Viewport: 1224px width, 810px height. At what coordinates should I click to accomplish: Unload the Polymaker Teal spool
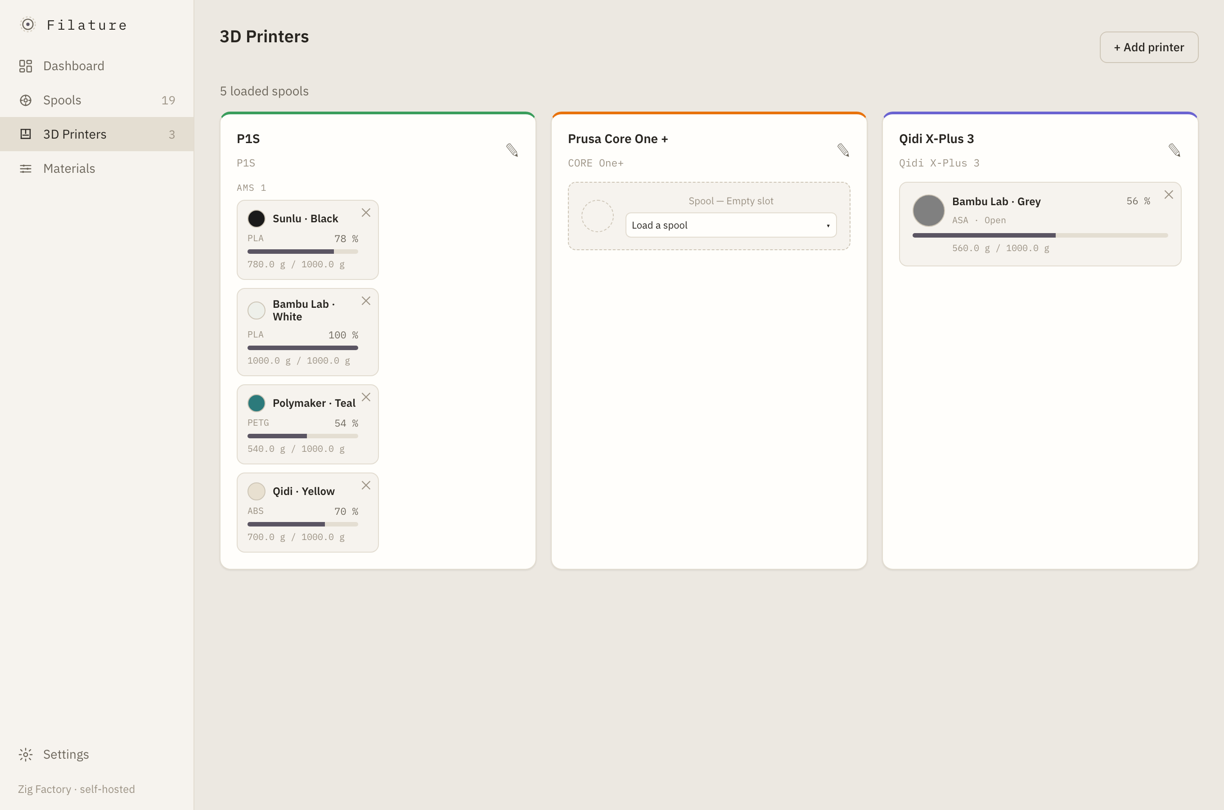point(366,397)
